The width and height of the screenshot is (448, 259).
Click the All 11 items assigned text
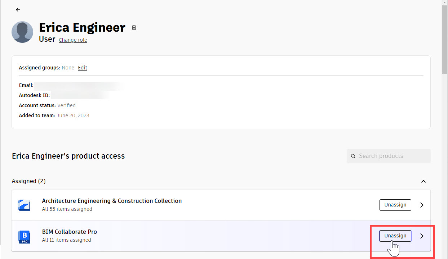click(x=66, y=240)
